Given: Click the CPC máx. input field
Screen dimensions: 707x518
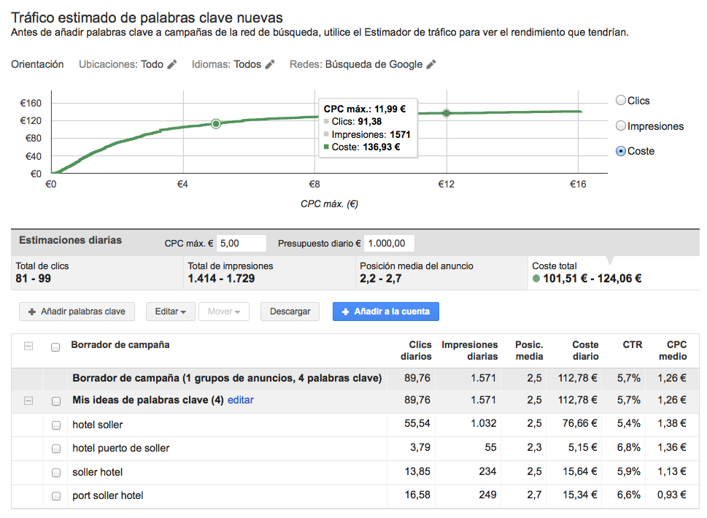Looking at the screenshot, I should (x=242, y=243).
